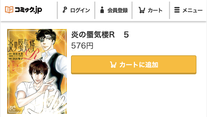Open 会員登録 member registration
Screen dimensions: 207x117
tap(114, 10)
